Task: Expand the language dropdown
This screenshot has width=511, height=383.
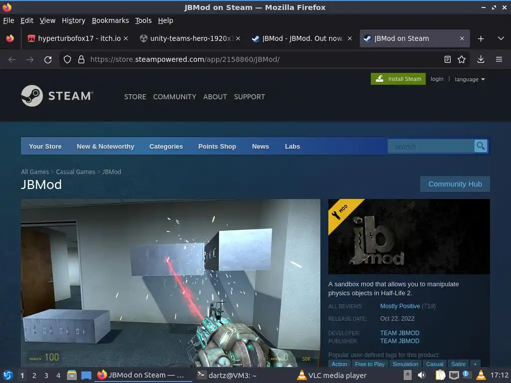Action: (470, 79)
